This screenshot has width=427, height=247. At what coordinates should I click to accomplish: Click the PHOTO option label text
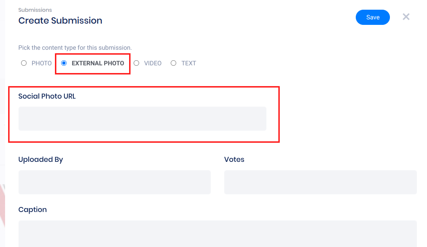point(42,63)
